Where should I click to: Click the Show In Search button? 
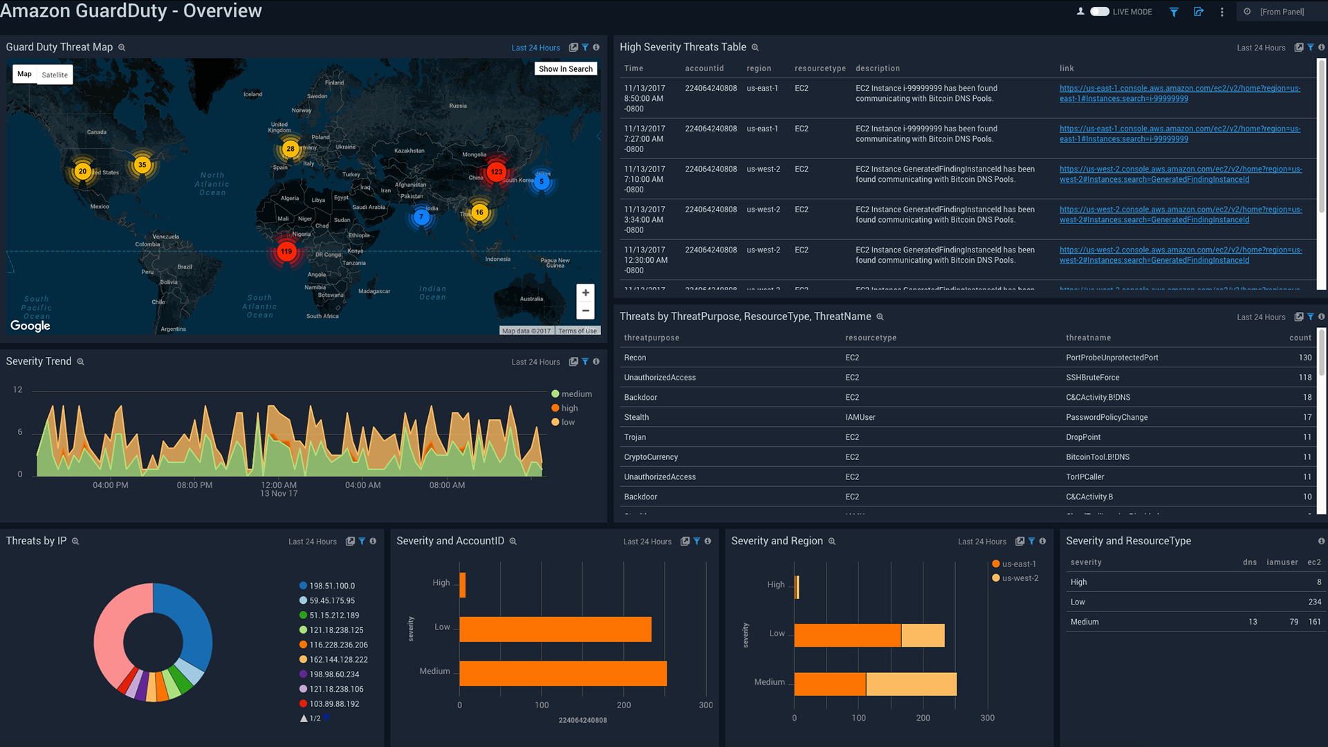(565, 68)
